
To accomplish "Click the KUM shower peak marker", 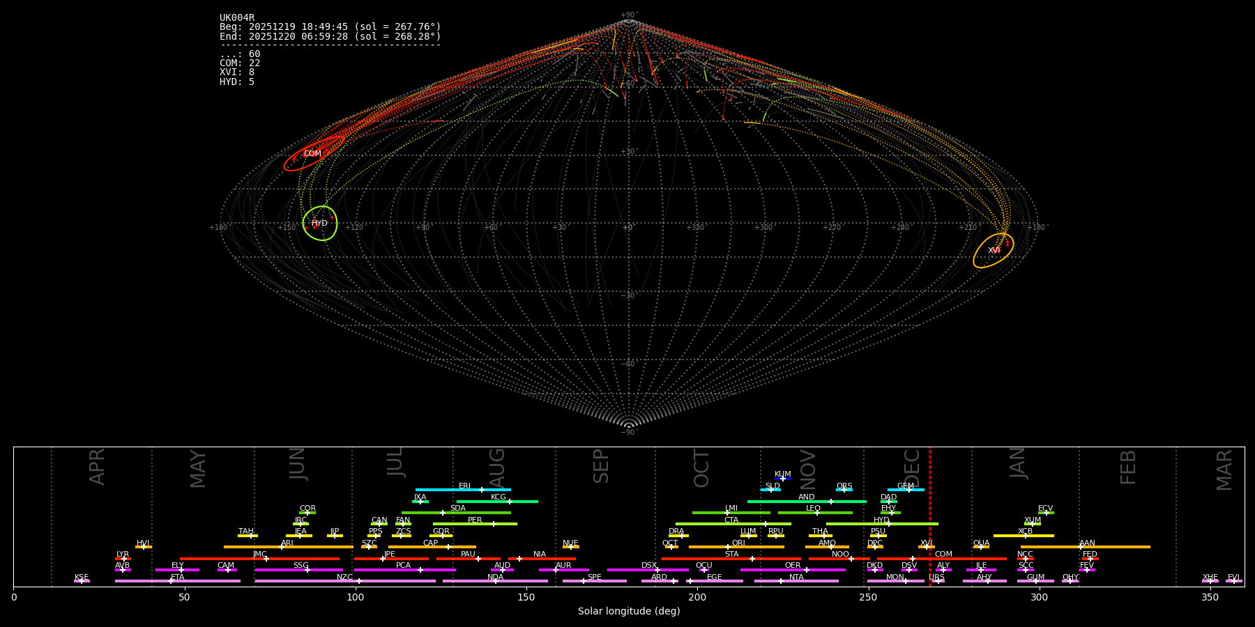I will pos(782,479).
